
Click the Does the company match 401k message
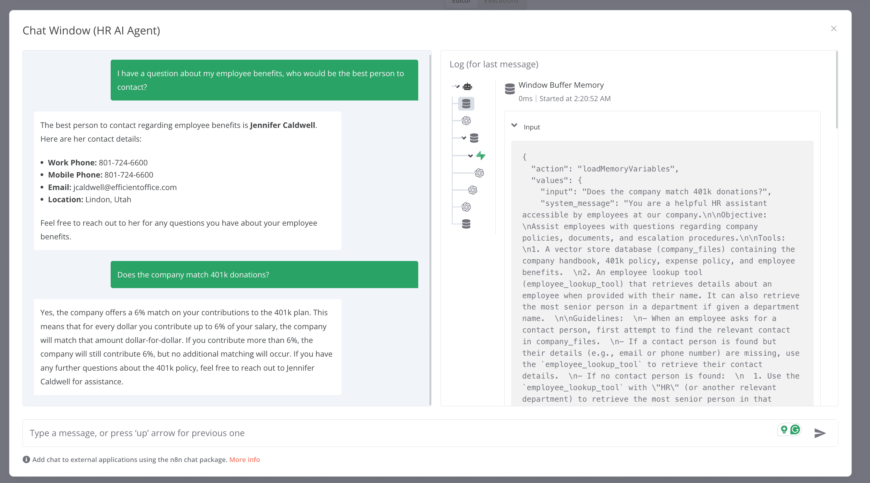coord(264,275)
